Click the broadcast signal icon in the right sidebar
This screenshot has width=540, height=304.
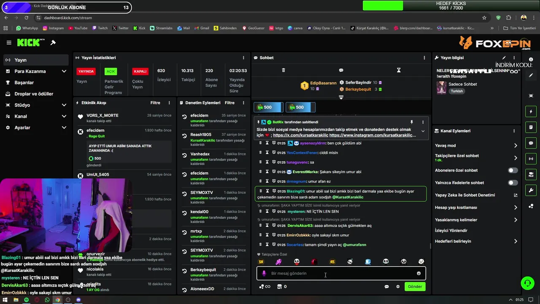tap(531, 159)
